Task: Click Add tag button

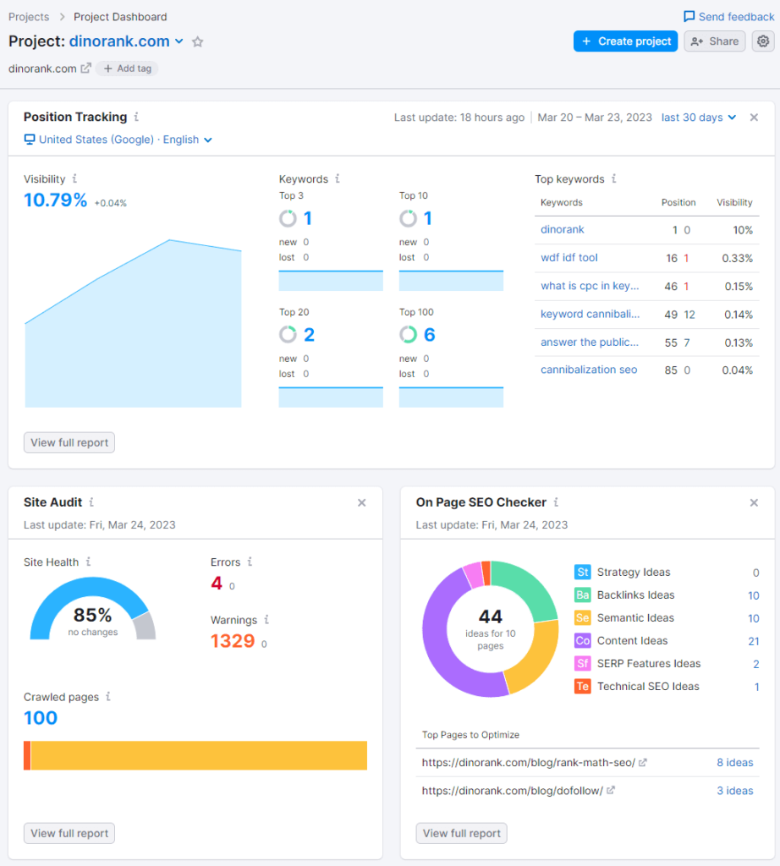Action: coord(127,69)
